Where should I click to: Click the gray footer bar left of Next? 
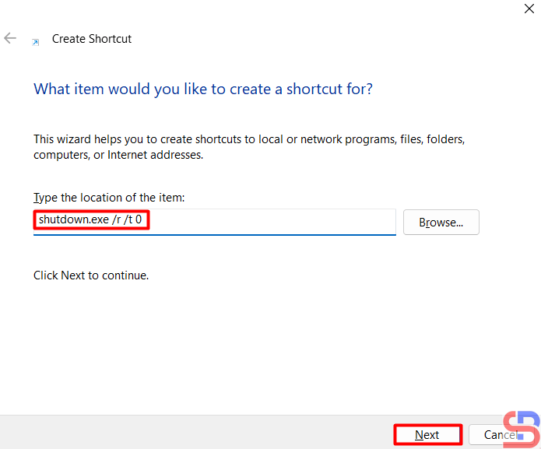[195, 433]
